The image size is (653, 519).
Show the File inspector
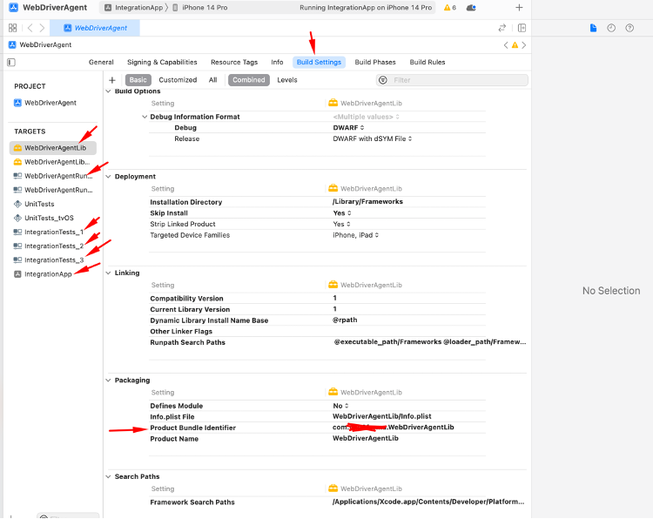point(593,28)
